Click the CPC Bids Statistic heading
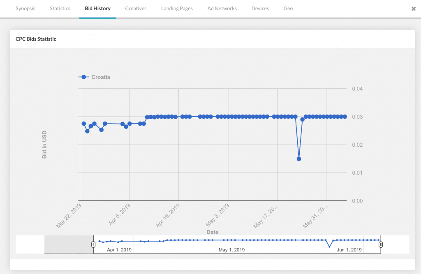 pyautogui.click(x=36, y=39)
